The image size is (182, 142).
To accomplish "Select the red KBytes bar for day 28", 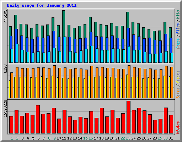I will [x=155, y=127].
